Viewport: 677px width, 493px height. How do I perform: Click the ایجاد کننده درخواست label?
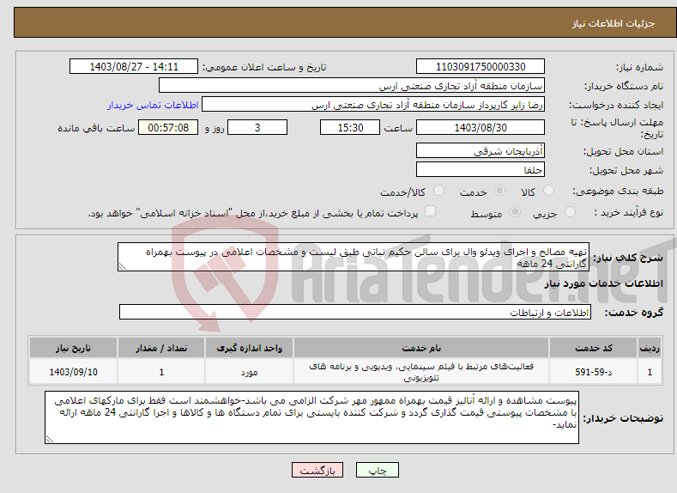pos(616,106)
